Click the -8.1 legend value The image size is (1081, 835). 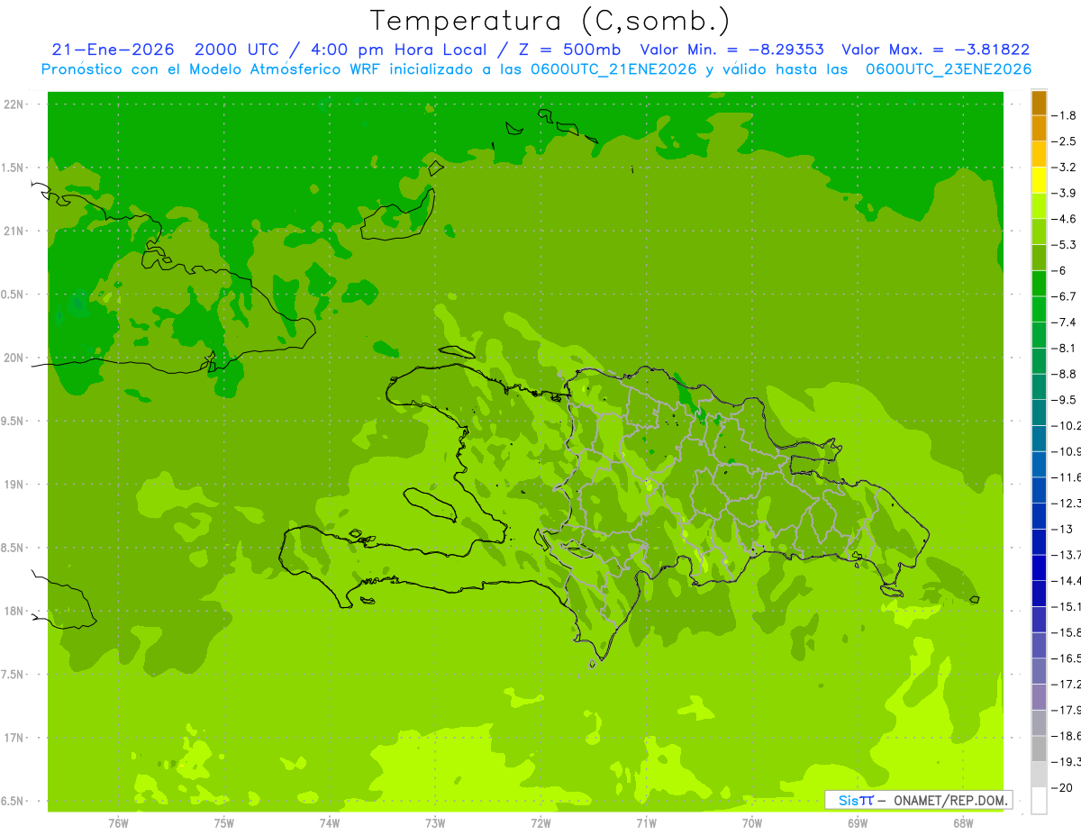(1063, 348)
